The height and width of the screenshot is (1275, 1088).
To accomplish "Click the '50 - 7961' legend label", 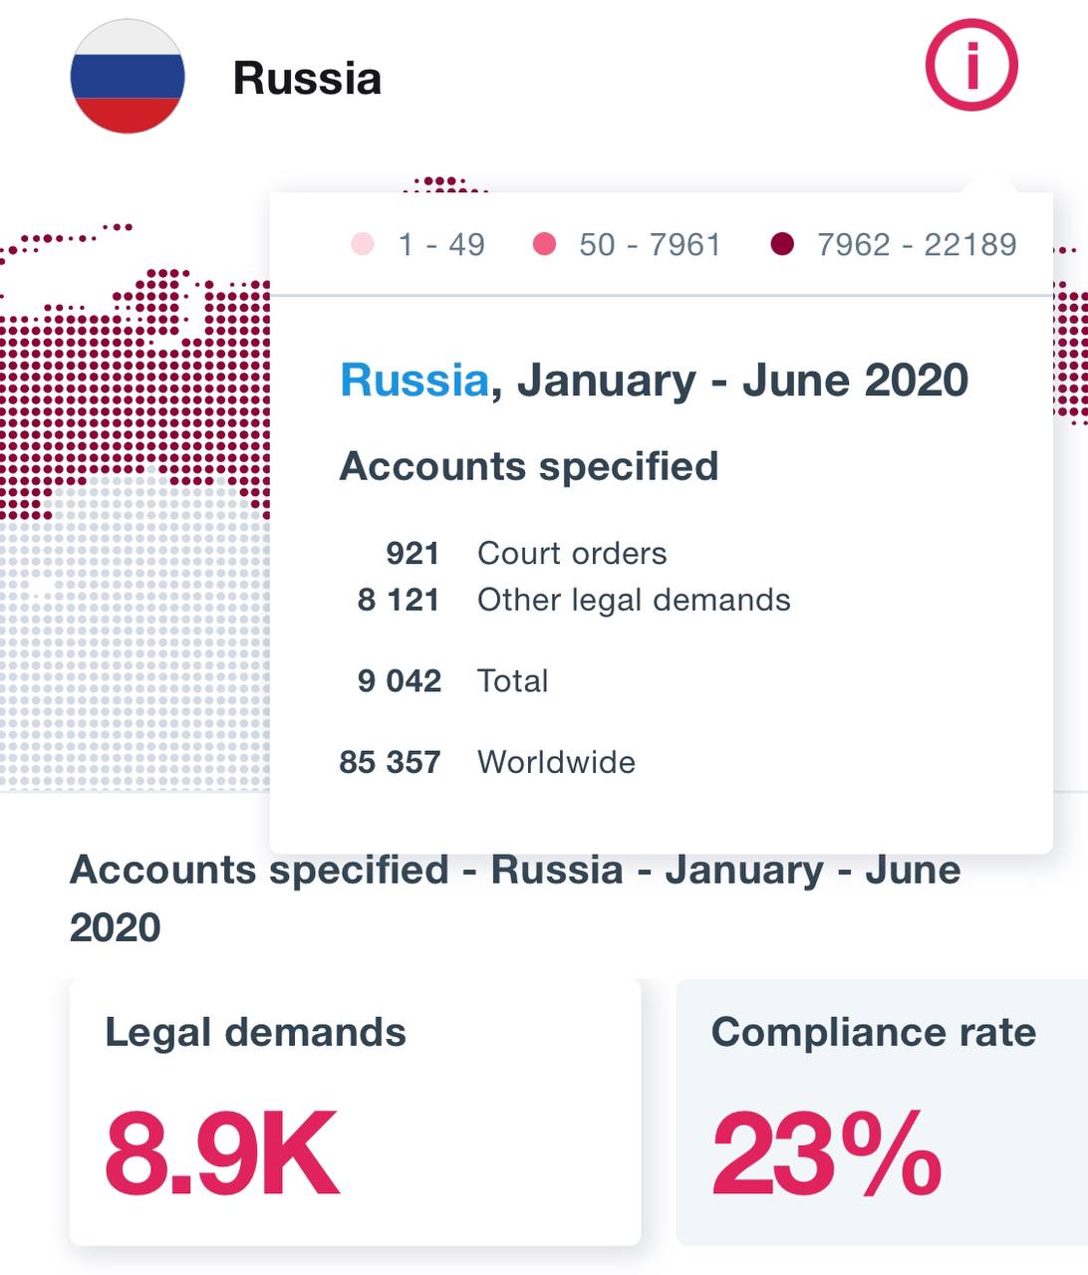I will click(650, 244).
